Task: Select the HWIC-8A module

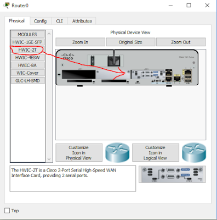Action: tap(27, 65)
